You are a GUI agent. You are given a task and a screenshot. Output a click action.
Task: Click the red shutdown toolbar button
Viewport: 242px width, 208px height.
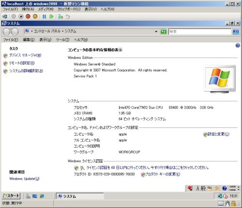point(28,16)
